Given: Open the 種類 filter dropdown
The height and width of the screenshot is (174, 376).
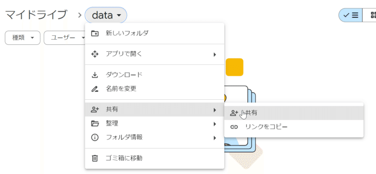Looking at the screenshot, I should pos(23,38).
